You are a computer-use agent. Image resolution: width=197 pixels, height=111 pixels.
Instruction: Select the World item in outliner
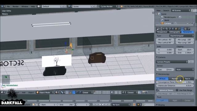click(x=167, y=20)
